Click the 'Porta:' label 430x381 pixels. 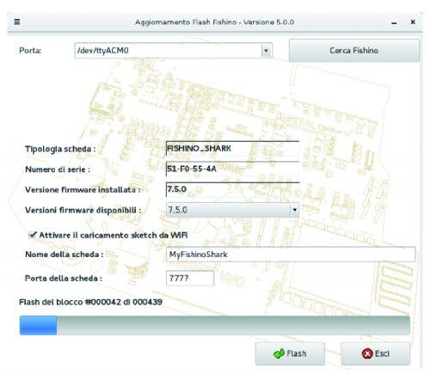pos(30,51)
